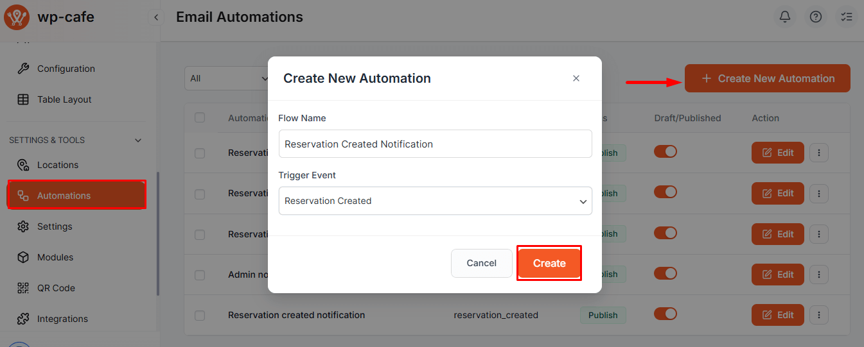Toggle the first automation's published switch
This screenshot has width=864, height=347.
tap(666, 152)
